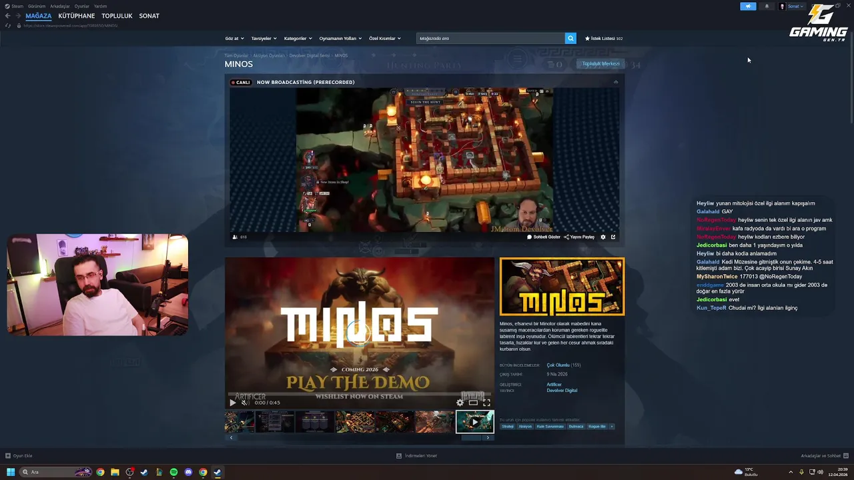
Task: Expand the Tavsiyeler dropdown
Action: [x=264, y=38]
